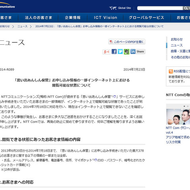Click このページのPDFを開く button
Screen dimensions: 190x190
click(127, 42)
